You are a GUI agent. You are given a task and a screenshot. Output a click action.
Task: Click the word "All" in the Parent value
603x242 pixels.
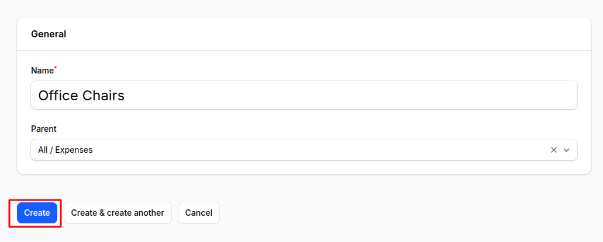44,150
